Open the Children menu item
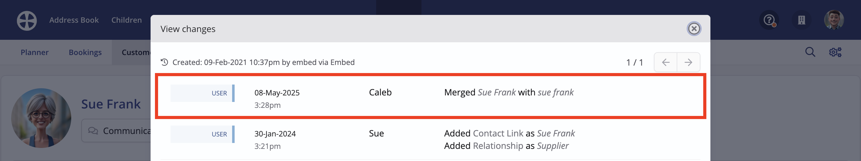The height and width of the screenshot is (161, 861). point(126,20)
